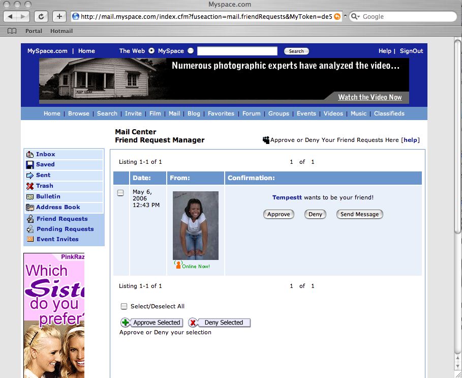Viewport: 462px width, 378px height.
Task: Toggle the Select/Deselect All checkbox
Action: pos(124,306)
